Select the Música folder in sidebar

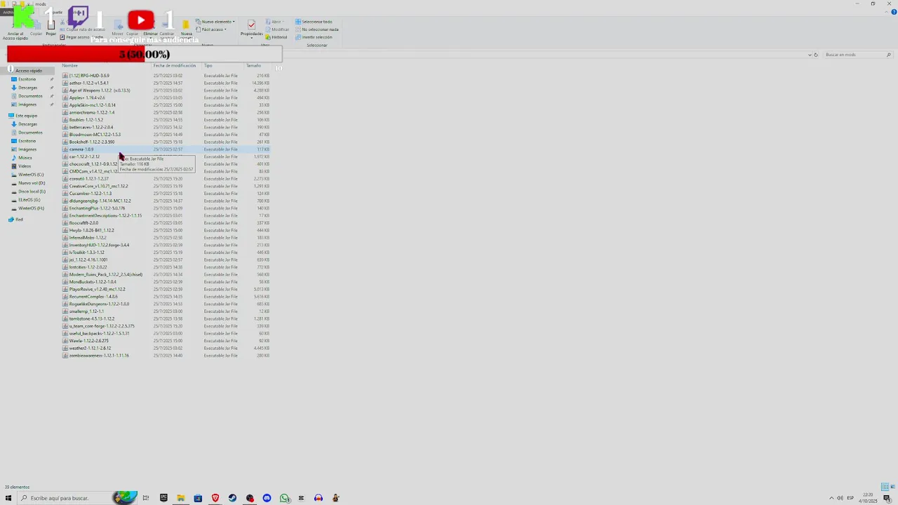pyautogui.click(x=25, y=158)
